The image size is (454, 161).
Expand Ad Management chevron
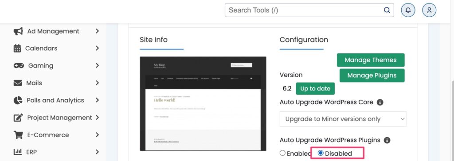[97, 31]
